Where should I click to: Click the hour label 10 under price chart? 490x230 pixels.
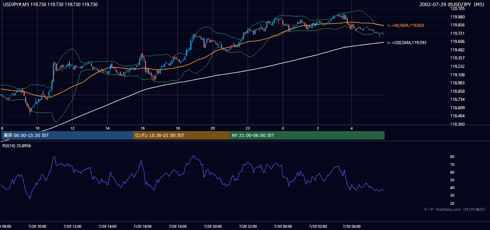(x=37, y=128)
